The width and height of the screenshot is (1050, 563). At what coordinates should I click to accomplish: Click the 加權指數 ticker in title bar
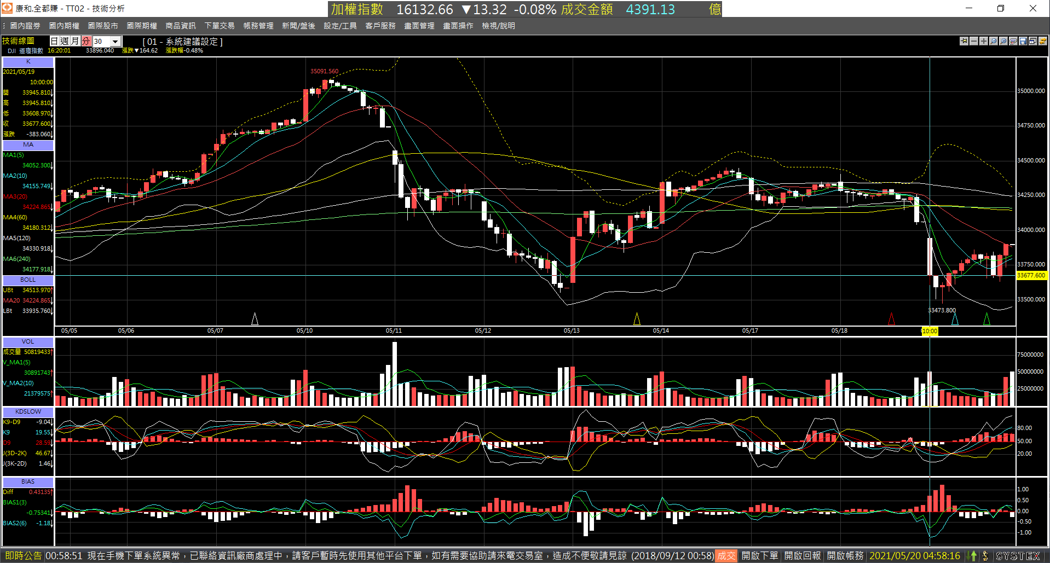[356, 9]
